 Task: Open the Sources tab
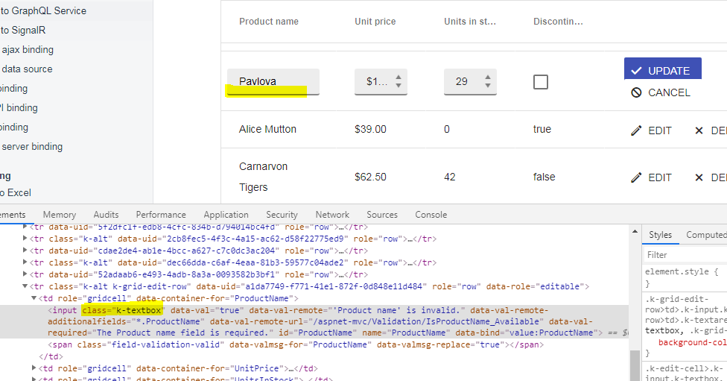pyautogui.click(x=382, y=215)
